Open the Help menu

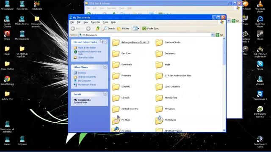point(113,22)
